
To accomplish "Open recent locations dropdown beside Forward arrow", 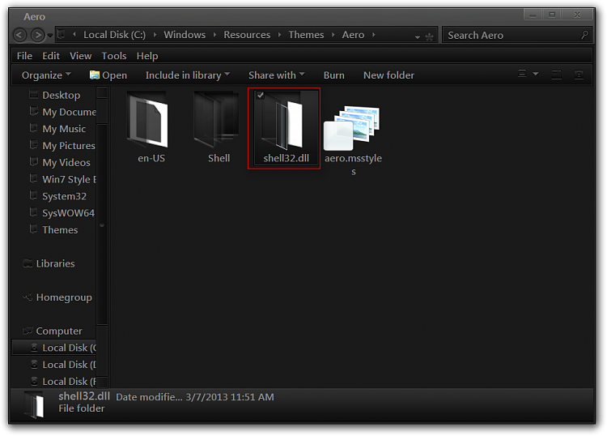I will point(50,36).
